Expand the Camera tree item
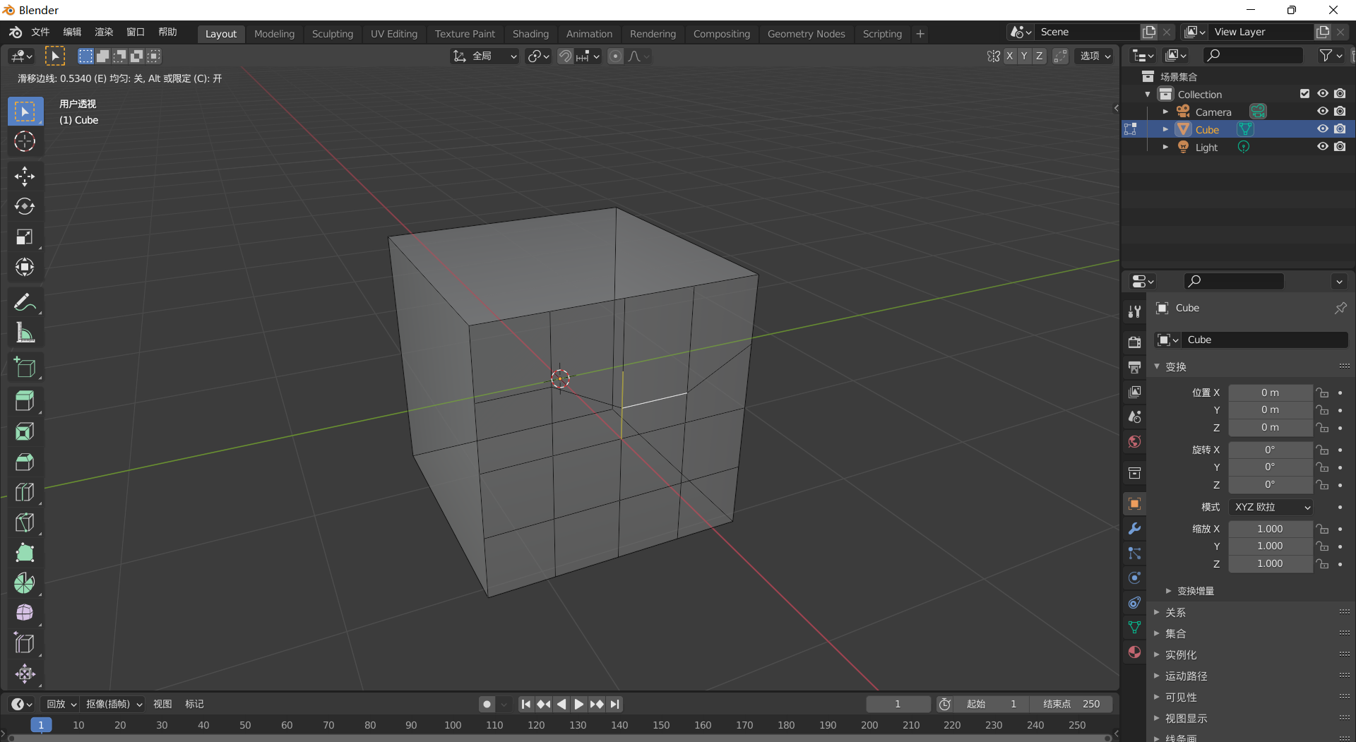Viewport: 1356px width, 742px height. click(x=1165, y=112)
